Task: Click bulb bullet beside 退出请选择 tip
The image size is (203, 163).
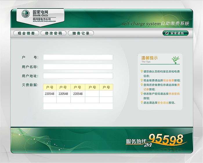Action: tap(142, 102)
